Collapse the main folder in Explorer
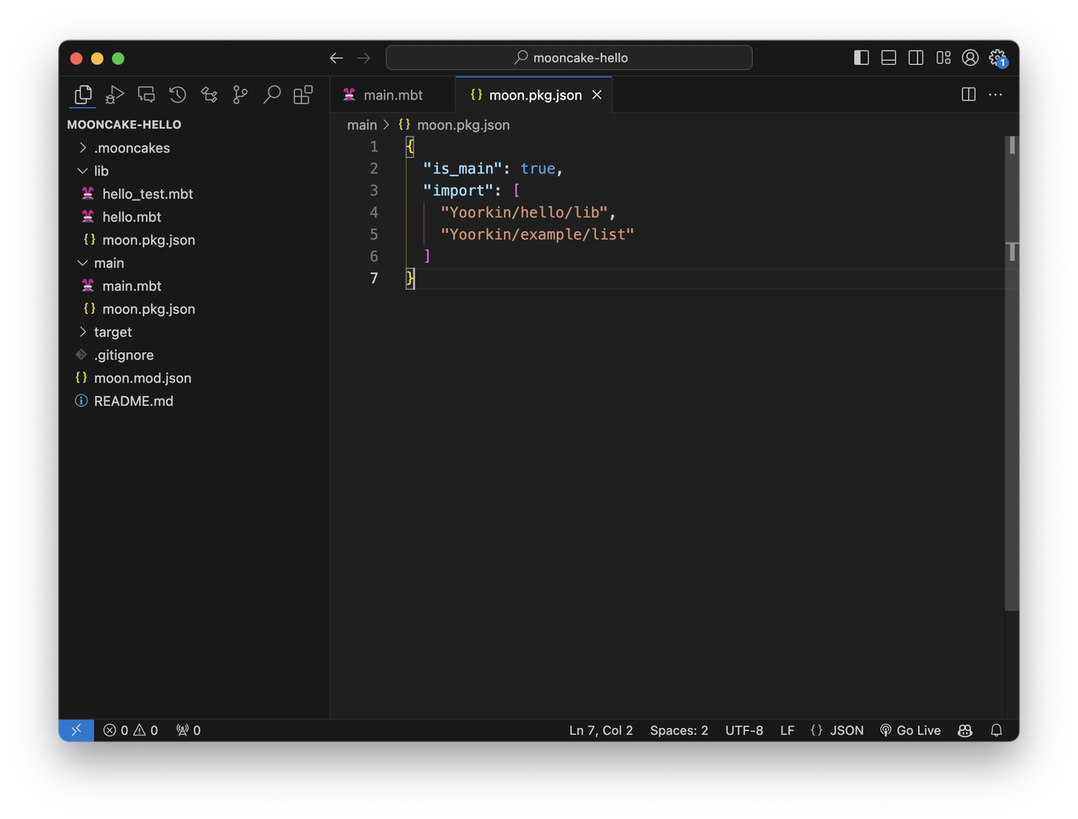 194,263
